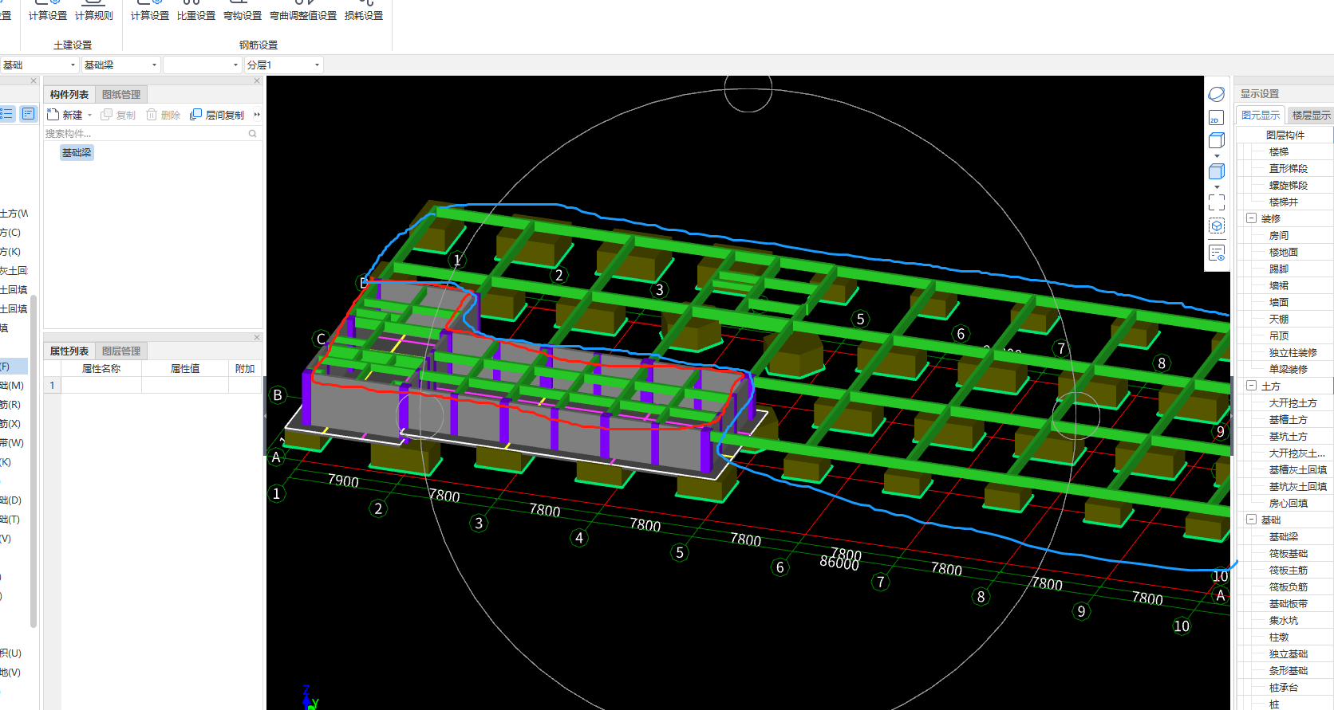This screenshot has width=1334, height=710.
Task: Open 计算设置 in 土建设置 group
Action: click(48, 11)
